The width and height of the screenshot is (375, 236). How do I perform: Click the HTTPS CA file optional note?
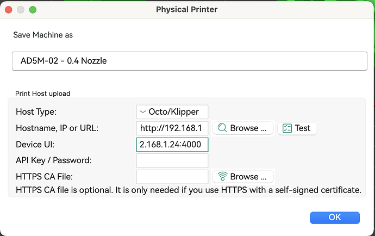188,190
